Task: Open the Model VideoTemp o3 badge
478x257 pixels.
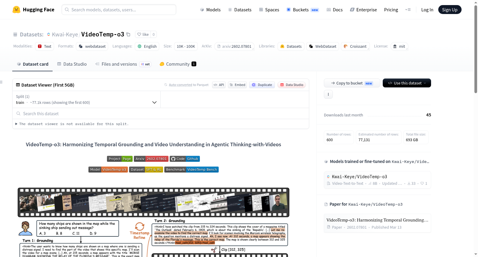Action: tap(108, 170)
